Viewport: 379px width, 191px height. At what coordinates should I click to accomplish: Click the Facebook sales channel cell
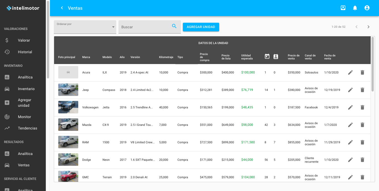coord(311,107)
